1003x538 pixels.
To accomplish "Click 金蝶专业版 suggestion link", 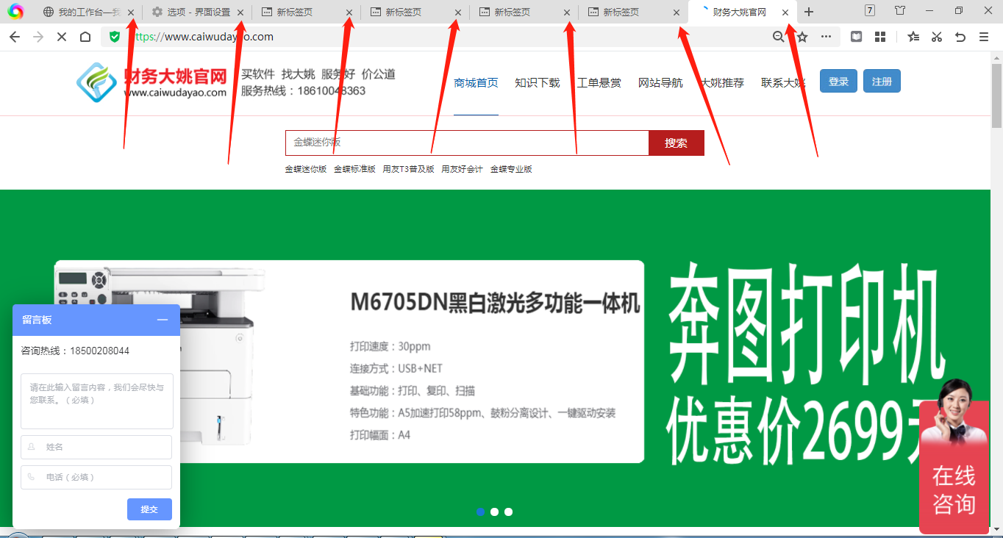I will tap(511, 169).
